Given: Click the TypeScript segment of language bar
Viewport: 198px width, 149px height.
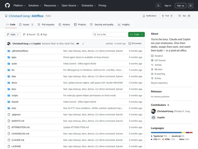Looking at the screenshot, I should (166, 133).
